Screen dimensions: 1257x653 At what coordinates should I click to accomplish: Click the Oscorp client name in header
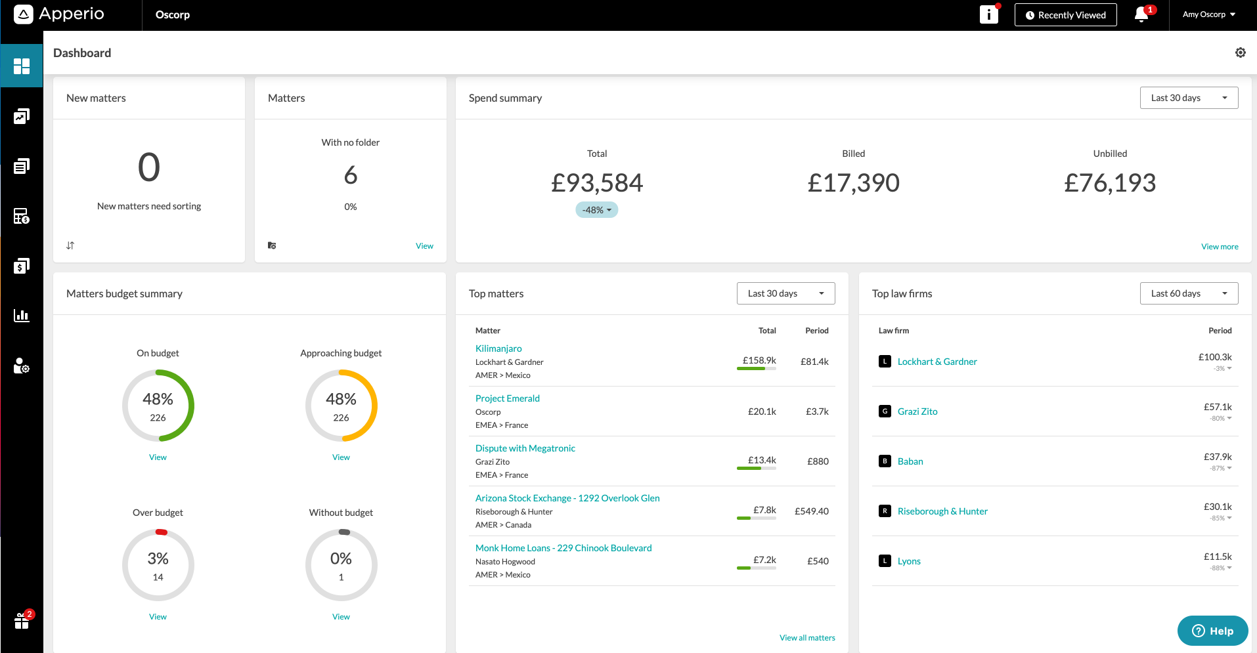173,14
